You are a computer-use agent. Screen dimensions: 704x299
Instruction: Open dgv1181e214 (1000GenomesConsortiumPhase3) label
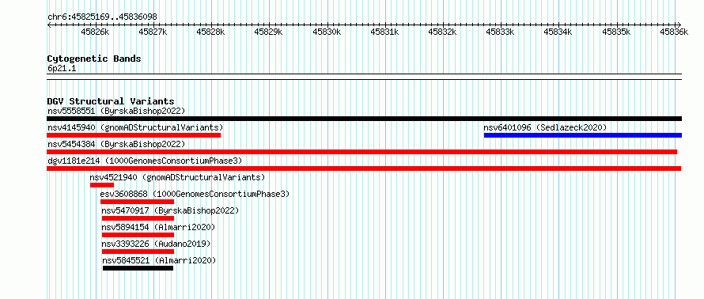145,161
